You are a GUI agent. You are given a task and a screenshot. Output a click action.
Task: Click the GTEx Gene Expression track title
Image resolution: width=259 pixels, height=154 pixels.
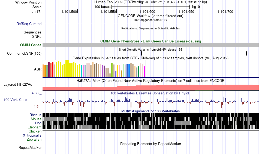tap(150, 58)
